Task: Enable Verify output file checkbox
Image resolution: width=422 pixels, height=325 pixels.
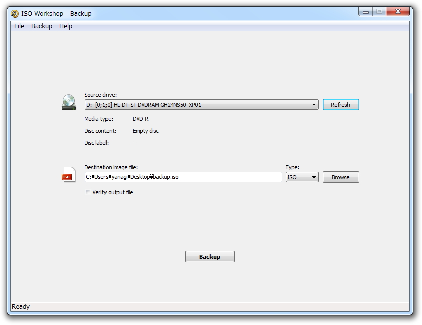Action: (88, 192)
